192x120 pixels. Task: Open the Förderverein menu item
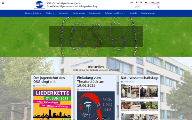point(79,13)
